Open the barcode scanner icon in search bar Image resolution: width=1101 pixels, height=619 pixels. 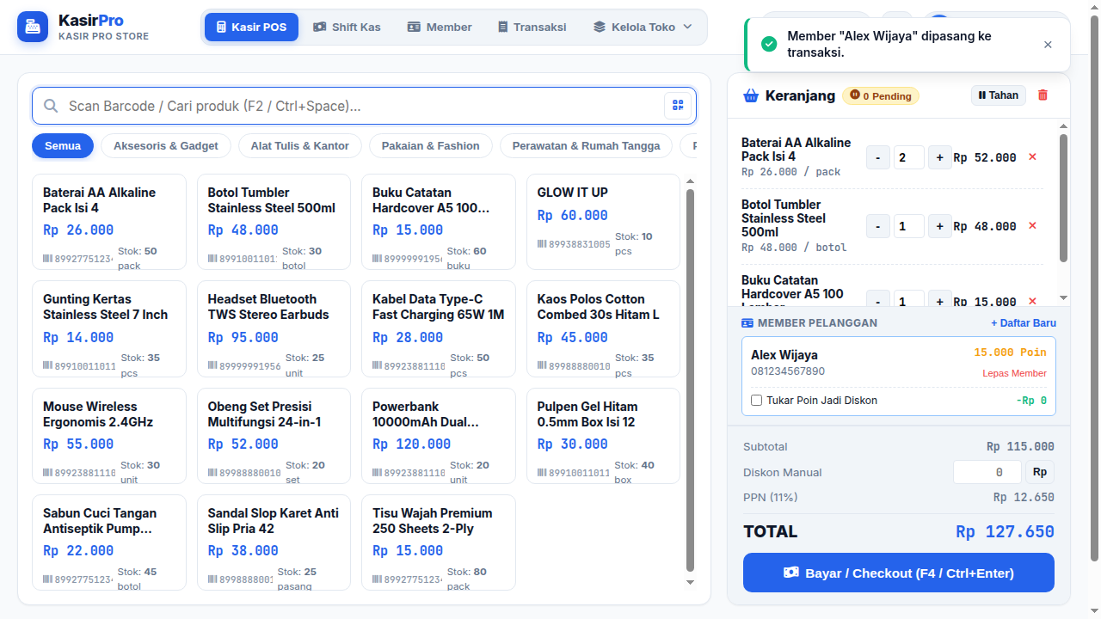(x=678, y=106)
